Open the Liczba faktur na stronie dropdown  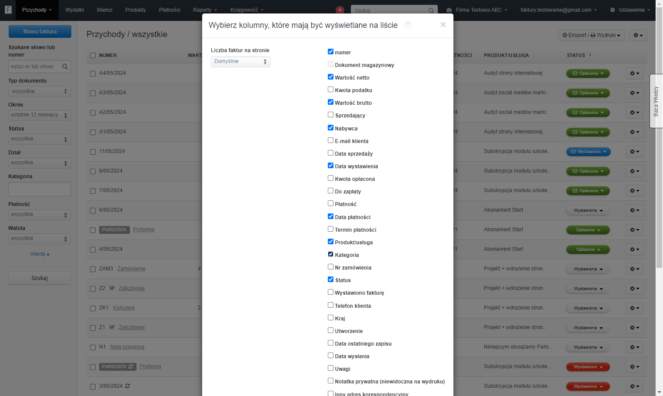point(240,62)
